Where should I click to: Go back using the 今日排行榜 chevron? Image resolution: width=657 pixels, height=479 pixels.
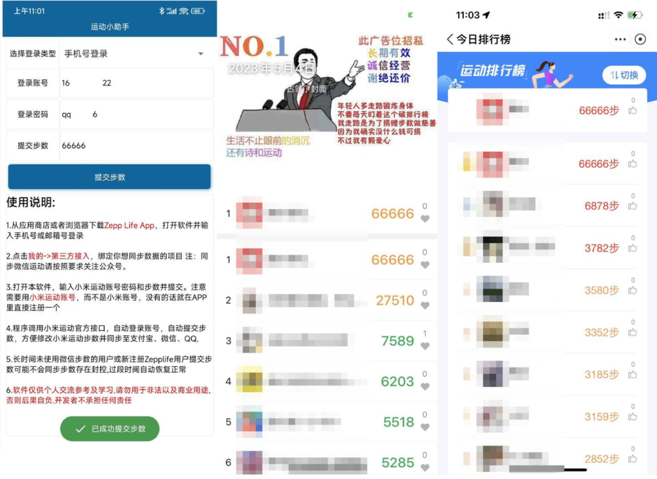[450, 39]
